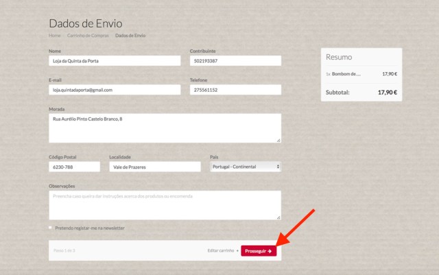The width and height of the screenshot is (439, 275).
Task: Go to the Home breadcrumb
Action: coord(55,35)
